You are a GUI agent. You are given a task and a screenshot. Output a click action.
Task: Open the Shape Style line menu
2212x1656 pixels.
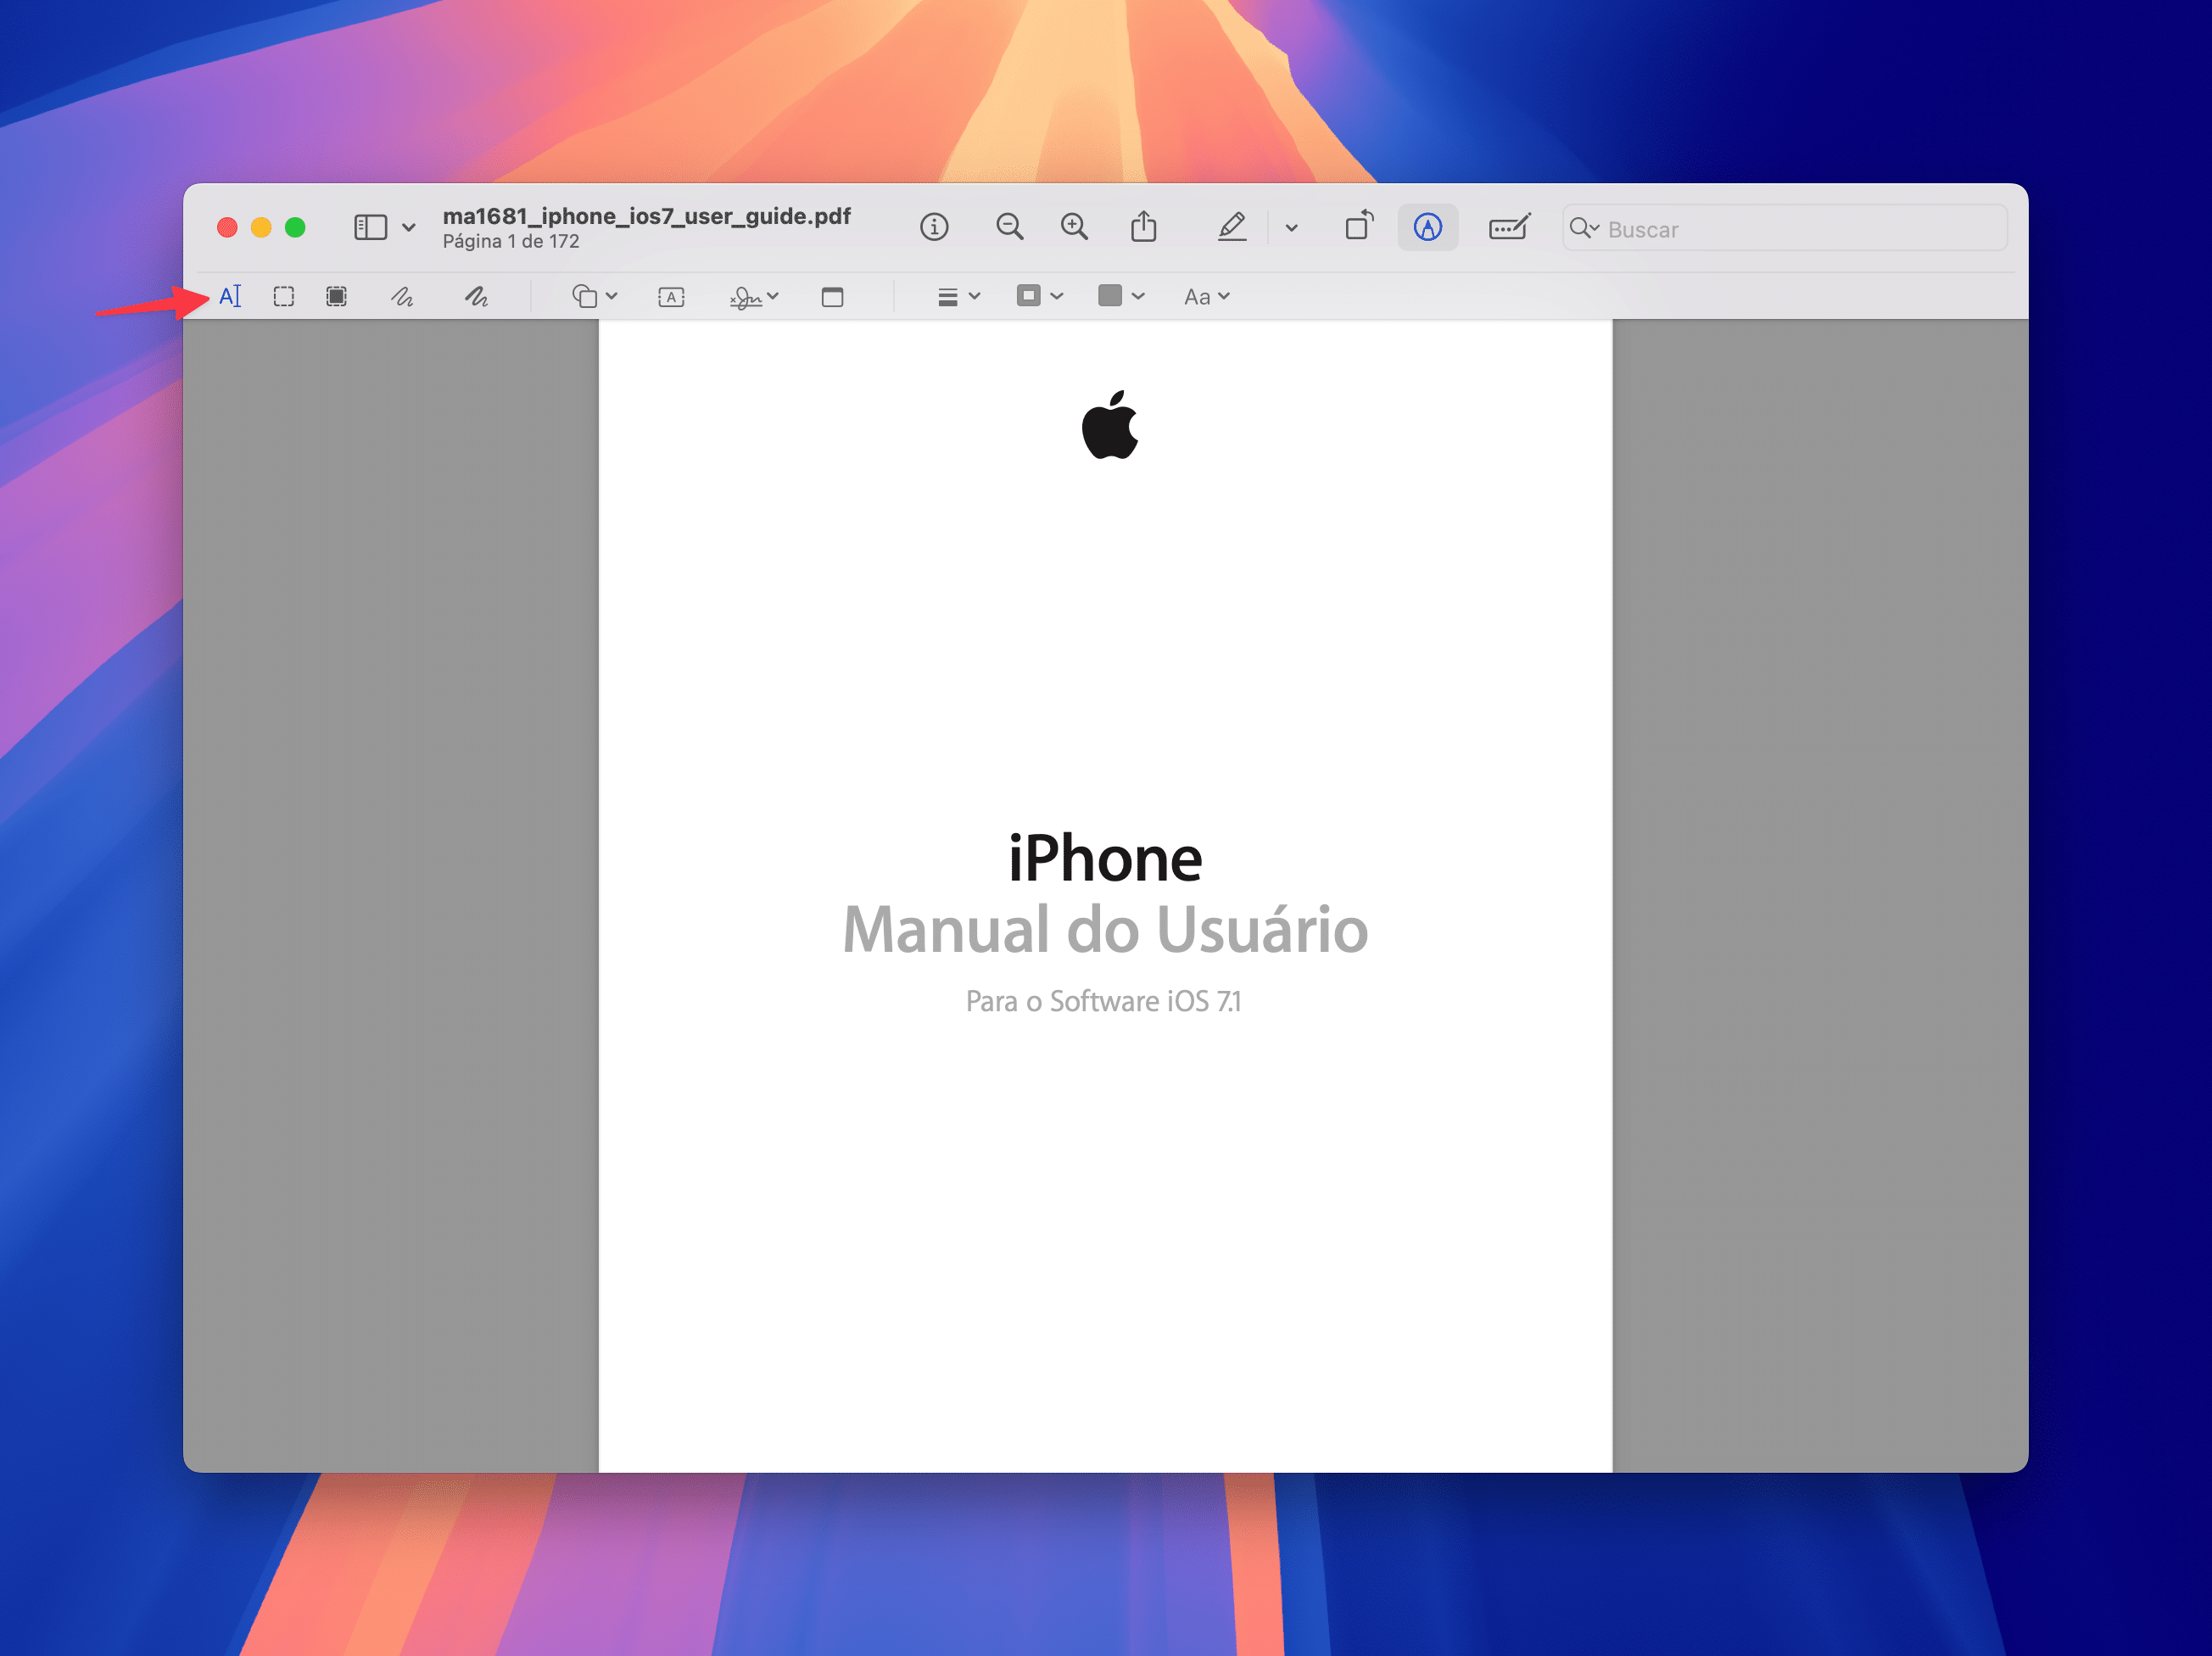[958, 296]
